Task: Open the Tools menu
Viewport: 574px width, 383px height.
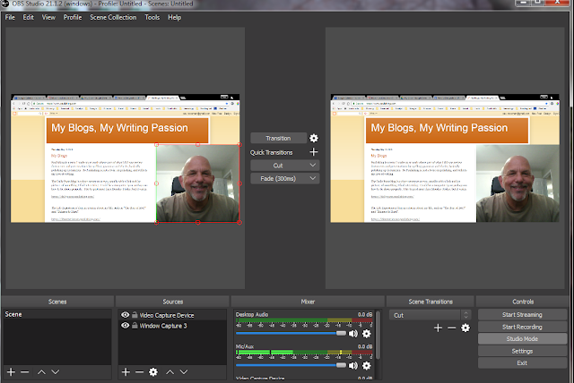Action: [152, 17]
